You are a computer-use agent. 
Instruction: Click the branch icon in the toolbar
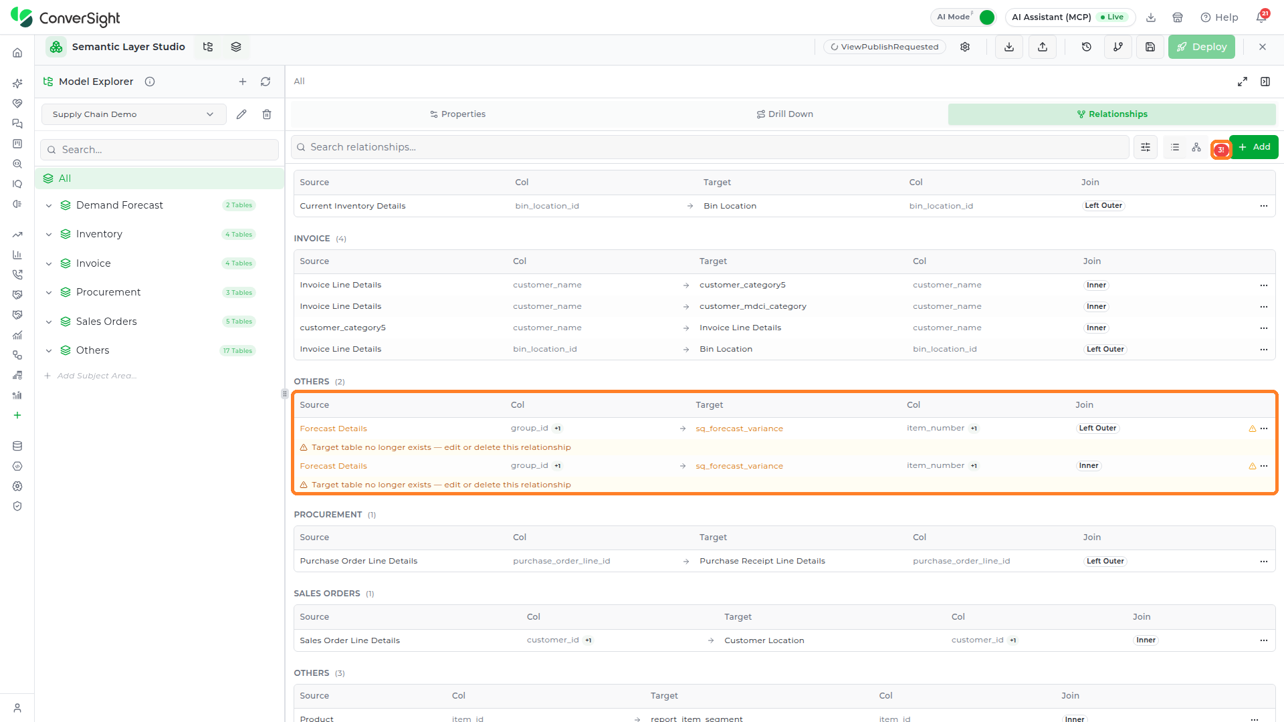1118,47
